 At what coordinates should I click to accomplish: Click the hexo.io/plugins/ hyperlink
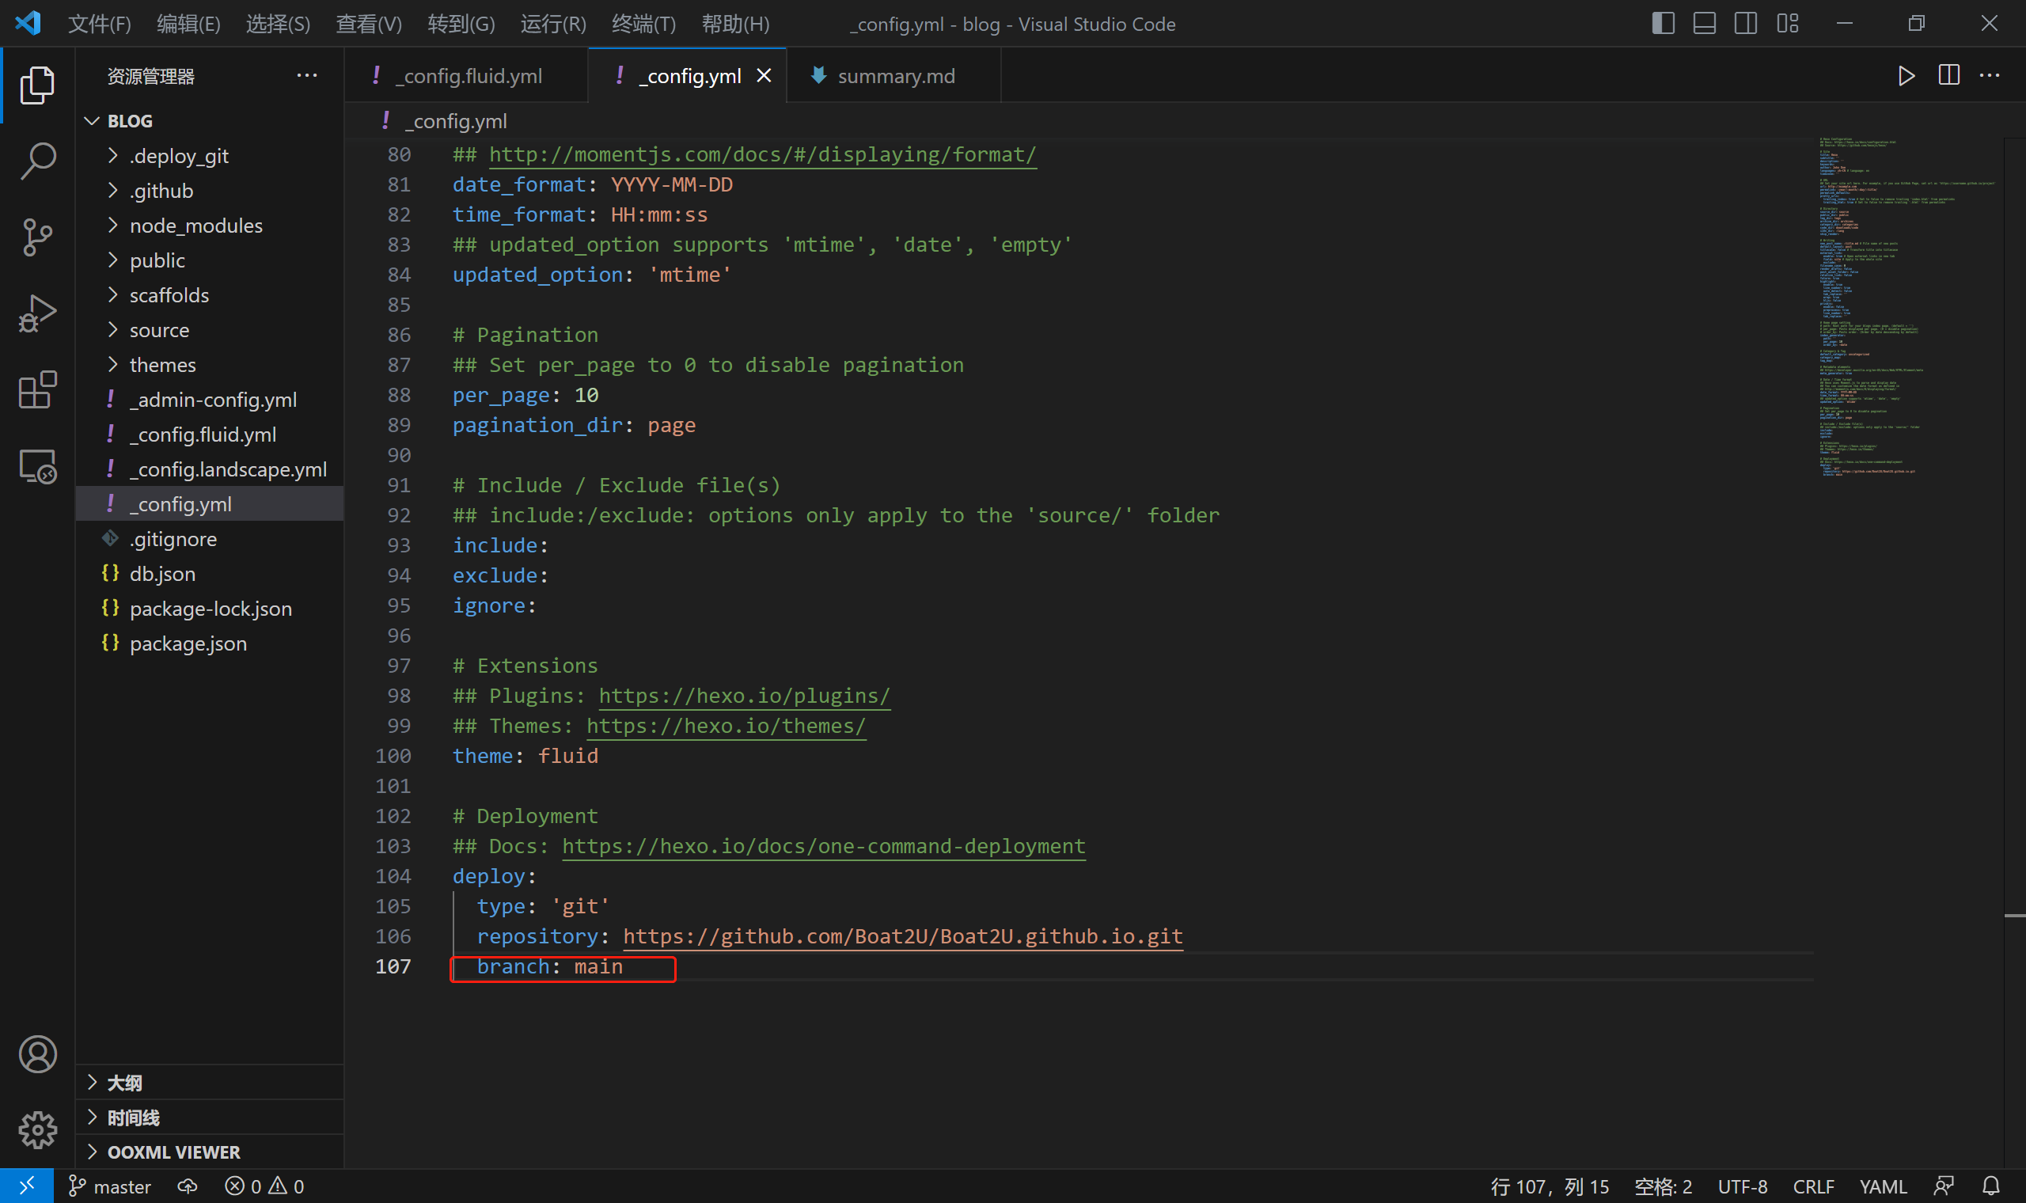click(x=743, y=695)
